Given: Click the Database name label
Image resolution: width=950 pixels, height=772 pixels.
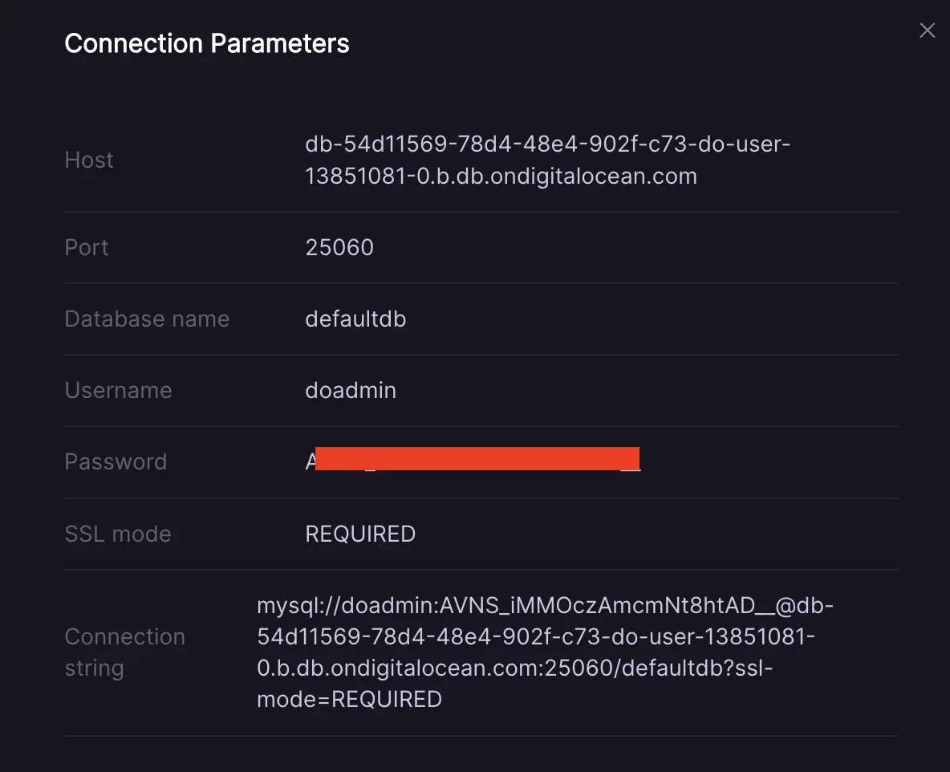Looking at the screenshot, I should point(147,319).
